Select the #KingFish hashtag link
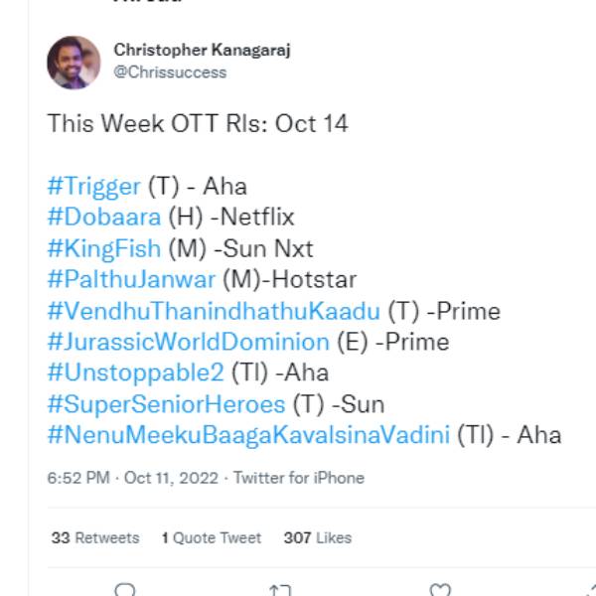 click(x=104, y=248)
